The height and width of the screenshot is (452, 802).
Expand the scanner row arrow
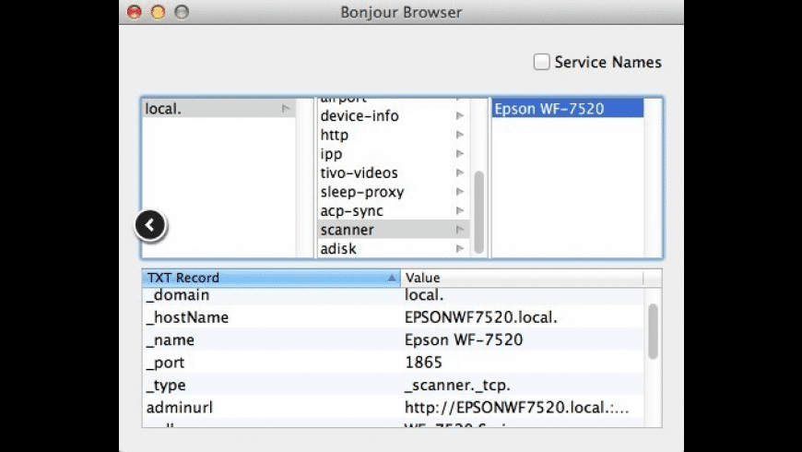[460, 230]
